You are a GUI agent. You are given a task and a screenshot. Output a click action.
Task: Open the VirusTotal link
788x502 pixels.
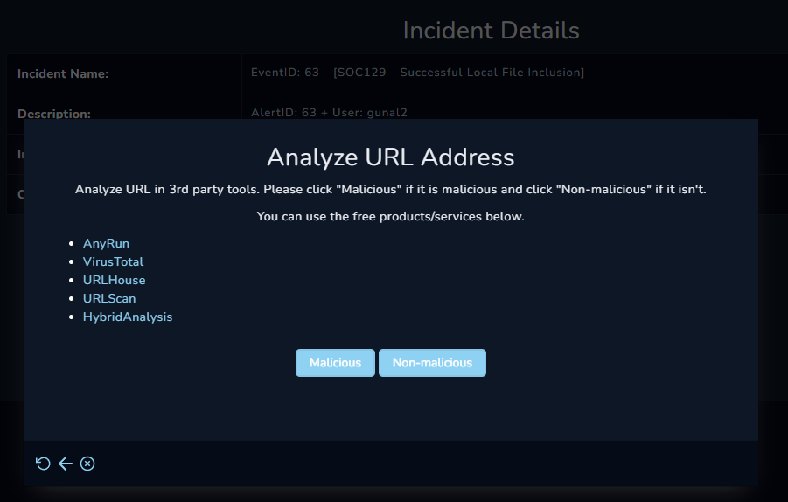tap(113, 261)
